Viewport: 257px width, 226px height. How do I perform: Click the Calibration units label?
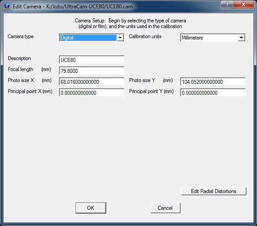pyautogui.click(x=145, y=36)
